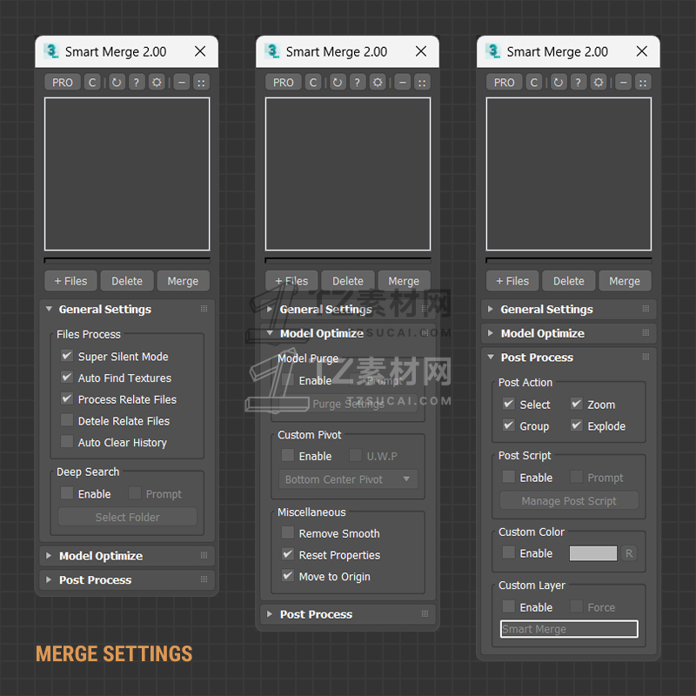Click refresh icon in middle window toolbar

[x=338, y=83]
